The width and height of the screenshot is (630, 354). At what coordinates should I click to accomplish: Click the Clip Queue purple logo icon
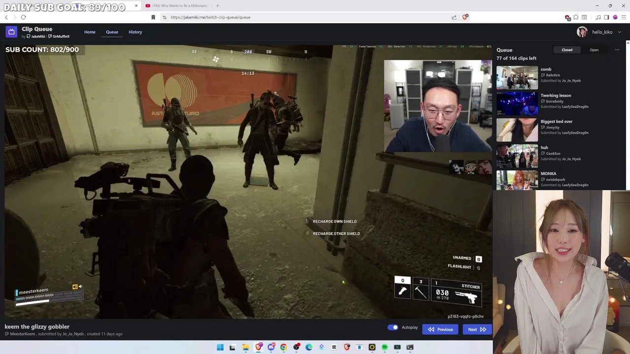(11, 32)
